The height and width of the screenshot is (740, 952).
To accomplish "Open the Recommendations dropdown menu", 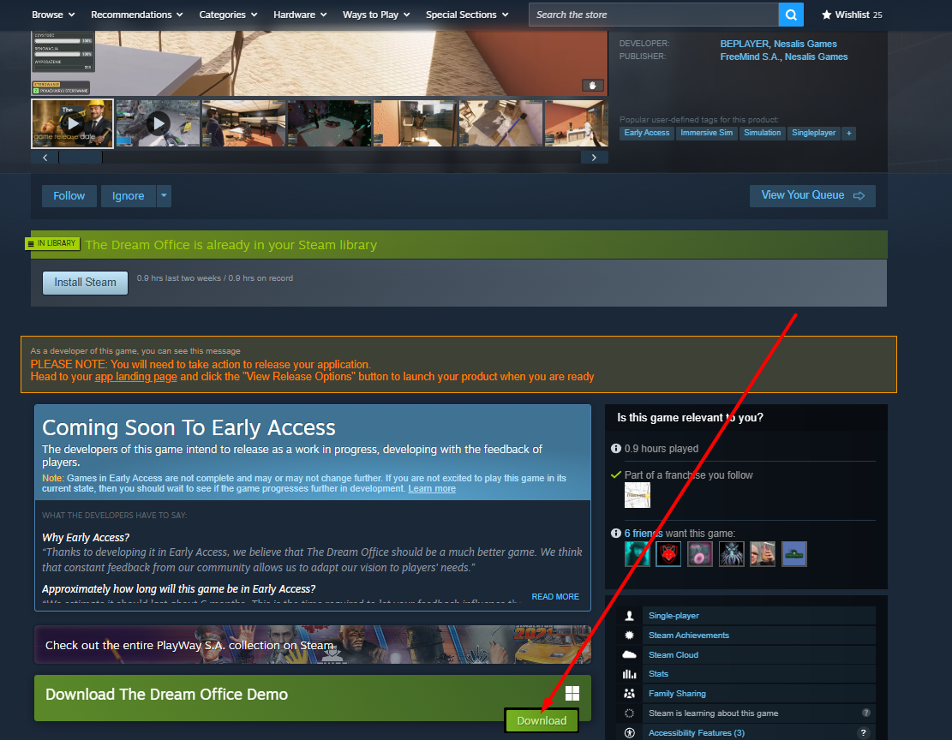I will (136, 15).
